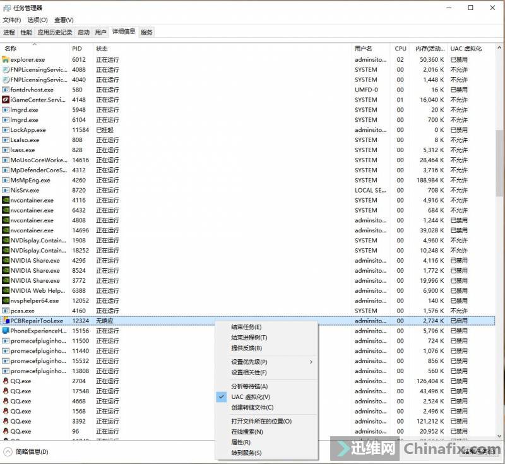Click the Lsalso.exe process icon

pos(6,140)
